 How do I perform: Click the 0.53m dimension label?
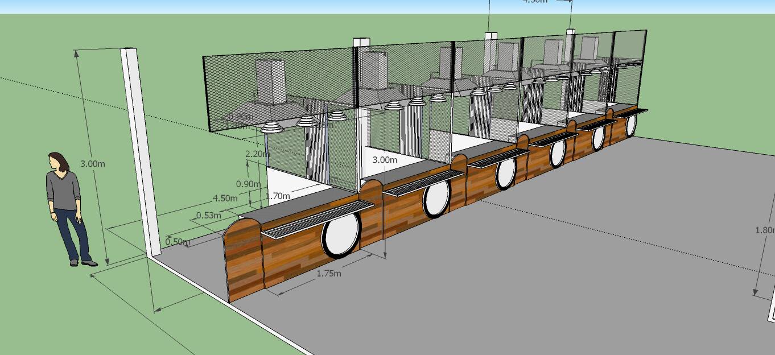pyautogui.click(x=208, y=215)
